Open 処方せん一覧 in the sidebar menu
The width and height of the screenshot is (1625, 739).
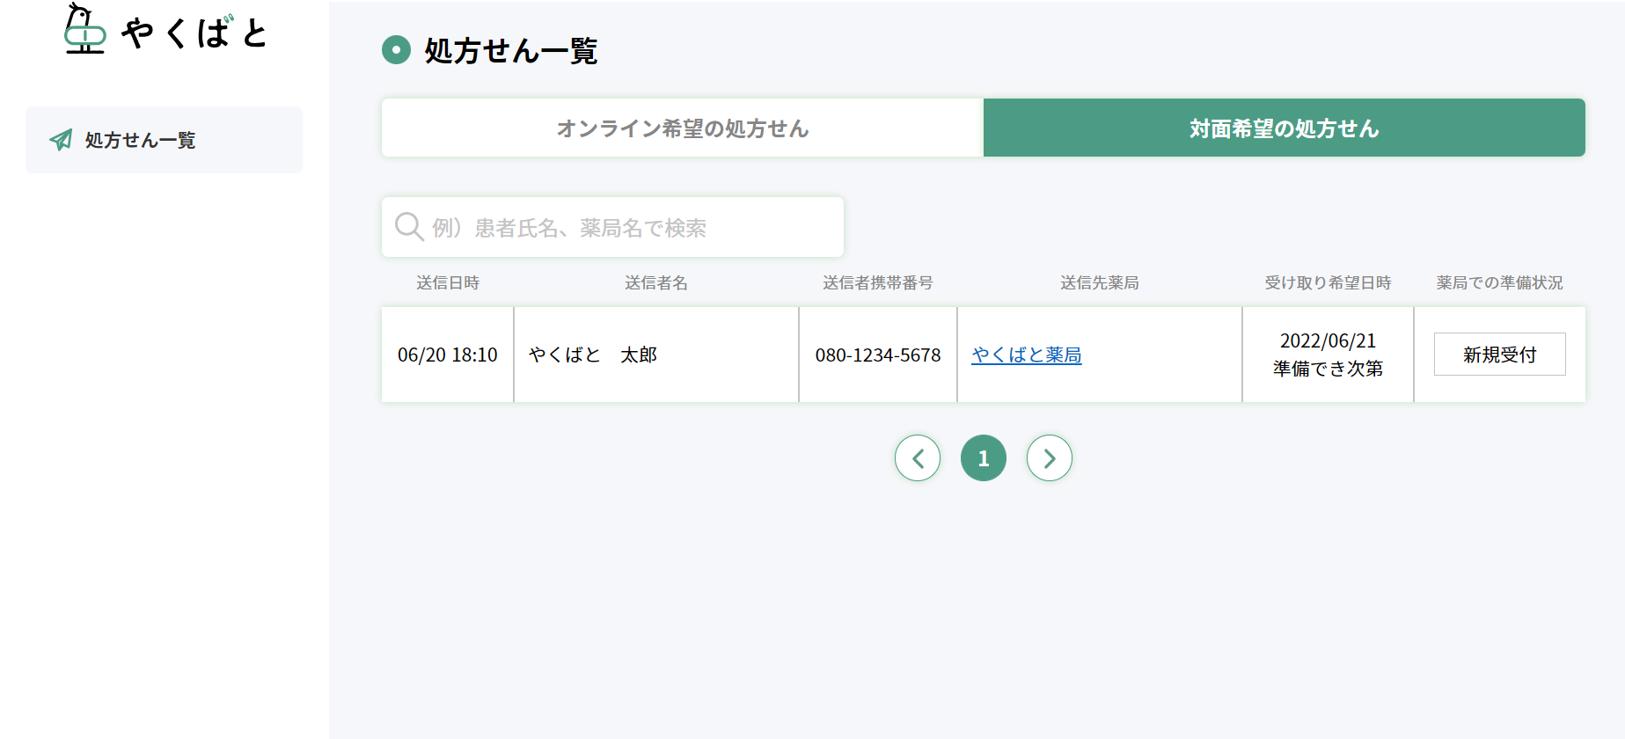pos(164,140)
